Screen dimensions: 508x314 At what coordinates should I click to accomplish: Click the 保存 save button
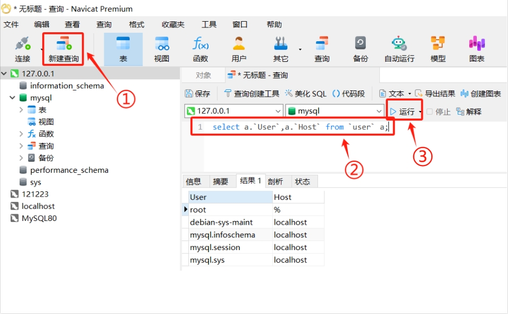(x=197, y=94)
